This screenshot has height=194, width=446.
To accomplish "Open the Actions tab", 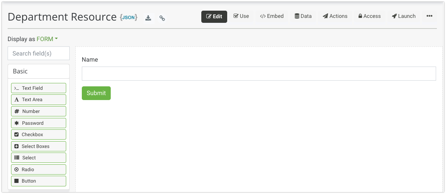I will point(335,16).
